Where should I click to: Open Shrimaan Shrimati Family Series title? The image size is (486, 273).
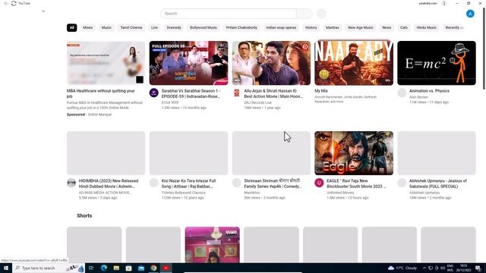(273, 184)
